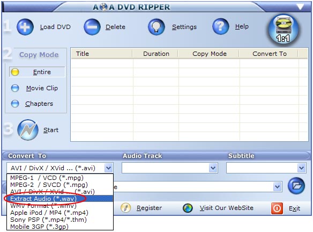Click the globe Visit Our WebSite icon
This screenshot has width=313, height=232.
click(x=188, y=208)
